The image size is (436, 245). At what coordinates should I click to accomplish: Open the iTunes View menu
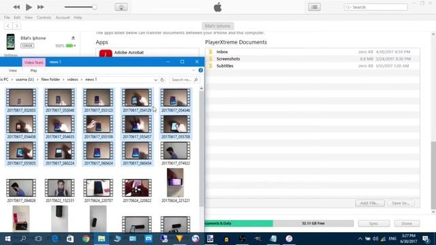29,18
